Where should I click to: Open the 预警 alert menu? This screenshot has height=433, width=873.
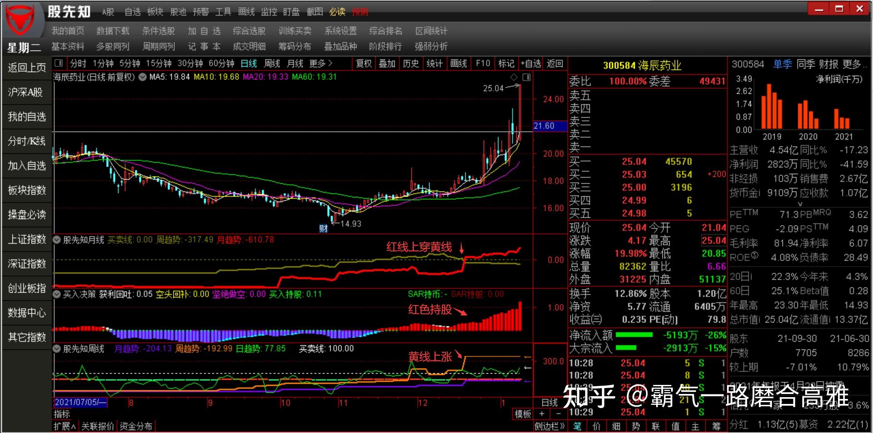pyautogui.click(x=201, y=12)
